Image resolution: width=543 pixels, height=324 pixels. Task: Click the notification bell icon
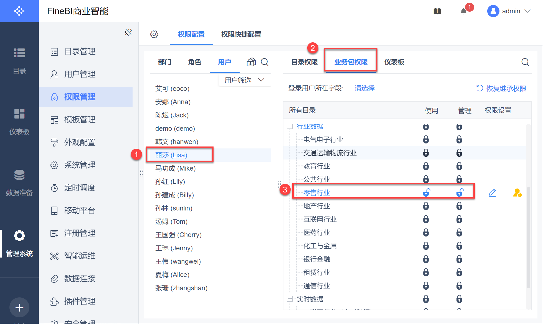pos(463,11)
